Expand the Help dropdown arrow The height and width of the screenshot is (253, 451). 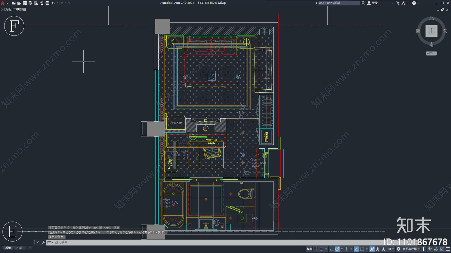click(x=418, y=3)
